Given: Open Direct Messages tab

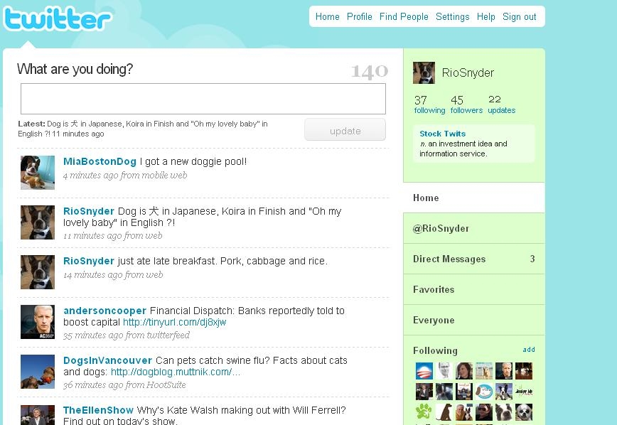Looking at the screenshot, I should point(474,259).
